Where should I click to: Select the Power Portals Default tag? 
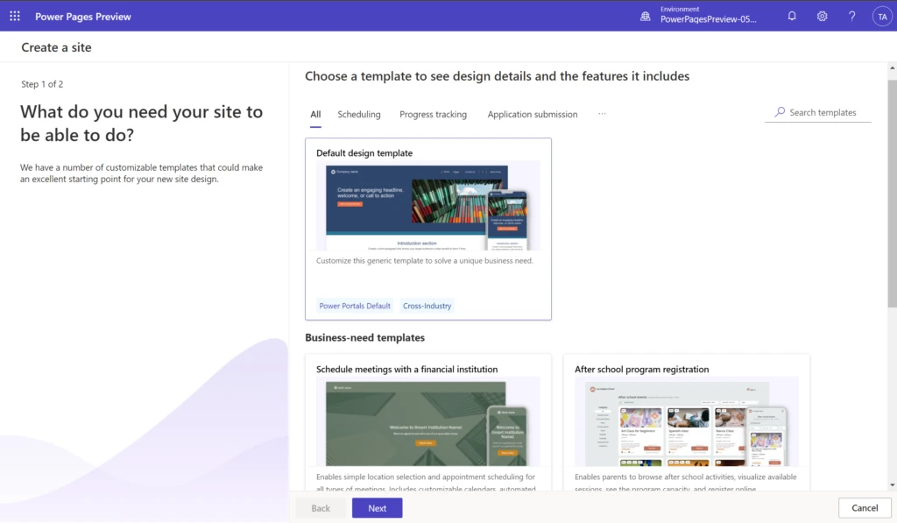pos(354,306)
